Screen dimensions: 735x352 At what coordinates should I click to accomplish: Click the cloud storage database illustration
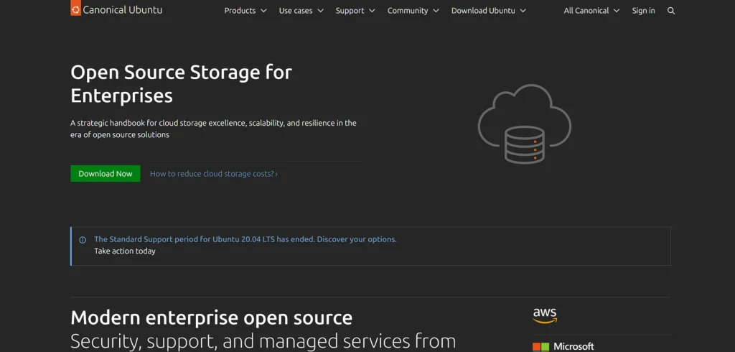coord(524,124)
